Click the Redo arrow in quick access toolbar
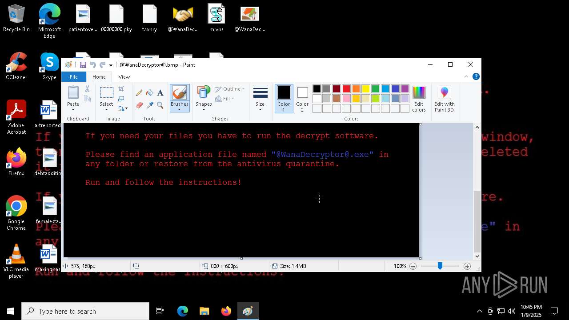The height and width of the screenshot is (320, 569). tap(102, 65)
